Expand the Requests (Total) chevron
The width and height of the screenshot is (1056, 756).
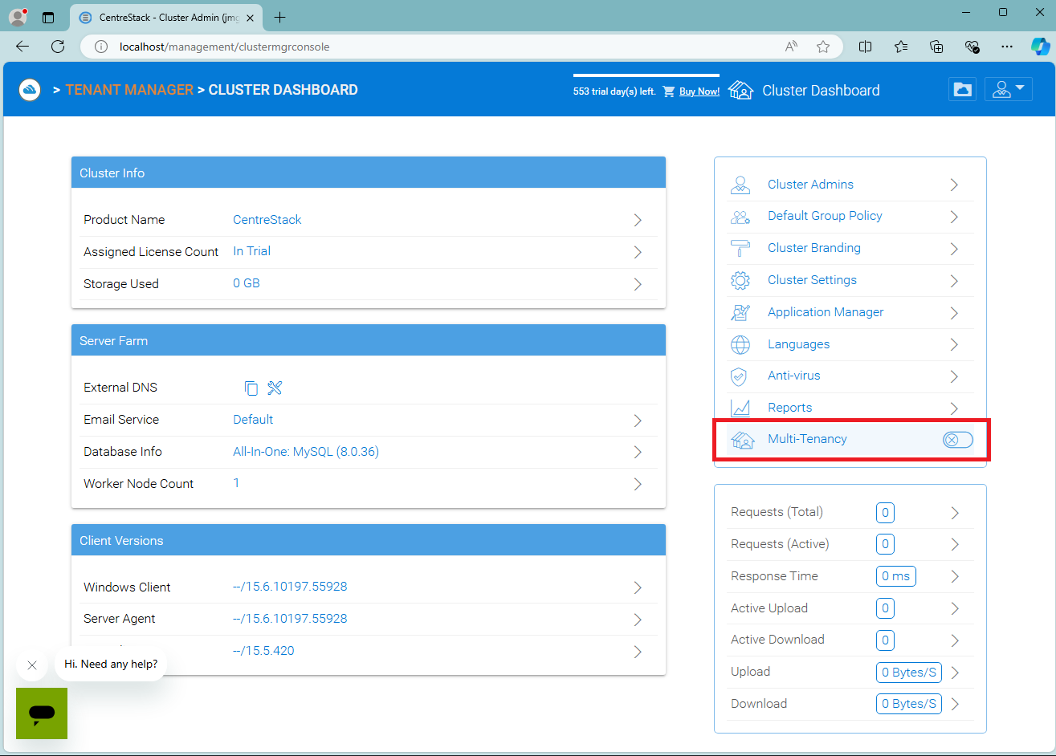[955, 513]
